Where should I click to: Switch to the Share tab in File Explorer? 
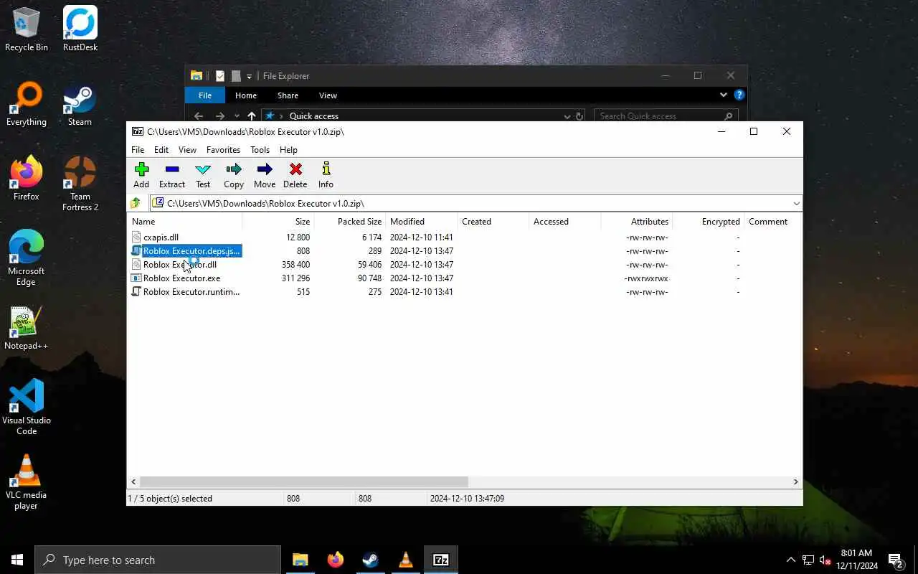[288, 95]
